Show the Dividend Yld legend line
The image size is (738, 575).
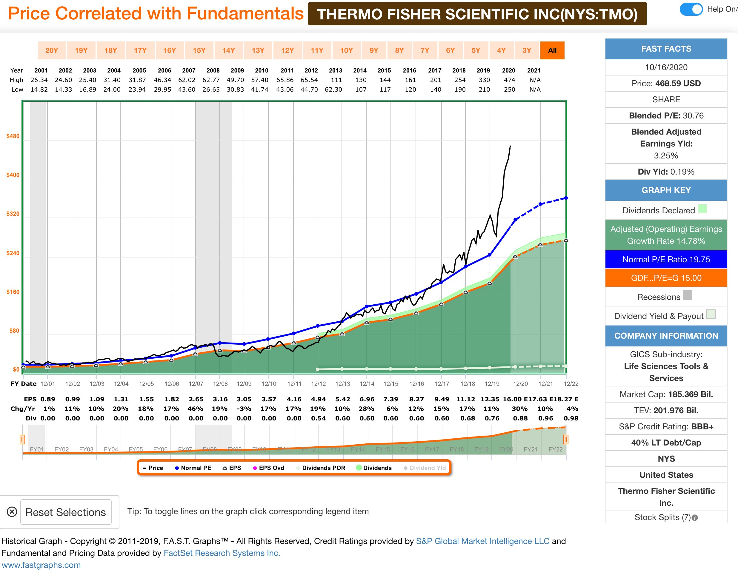click(425, 468)
